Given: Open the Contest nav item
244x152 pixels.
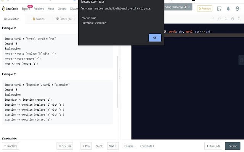Looking at the screenshot, I should click(62, 9).
